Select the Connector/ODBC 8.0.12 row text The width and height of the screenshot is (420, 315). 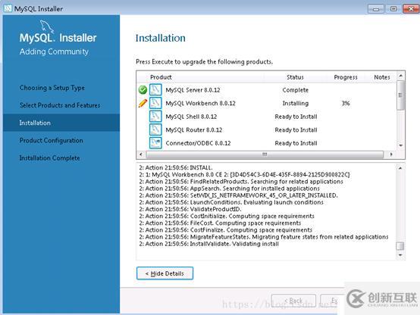198,143
